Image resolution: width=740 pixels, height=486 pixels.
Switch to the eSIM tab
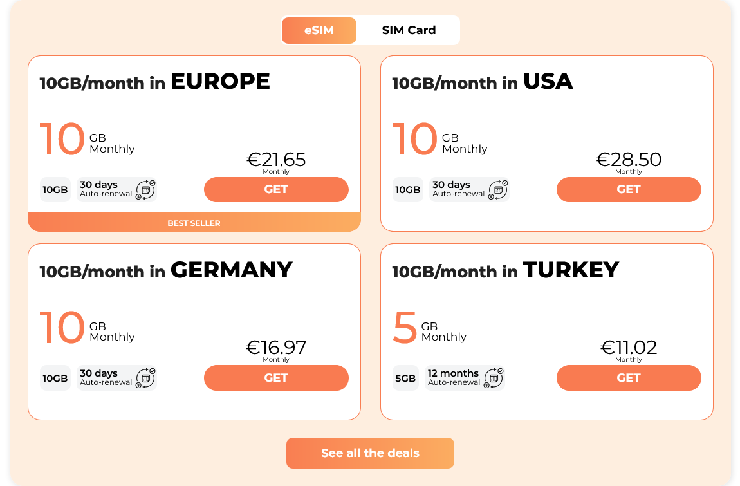[x=319, y=30]
